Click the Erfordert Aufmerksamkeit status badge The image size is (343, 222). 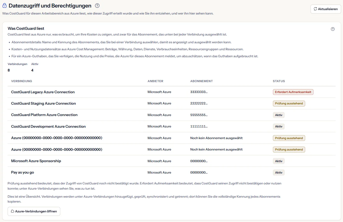(x=293, y=92)
